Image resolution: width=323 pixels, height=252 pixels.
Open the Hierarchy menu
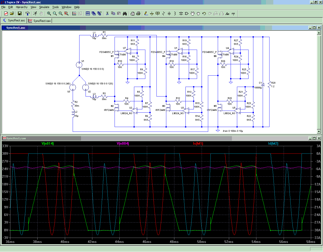(x=22, y=7)
